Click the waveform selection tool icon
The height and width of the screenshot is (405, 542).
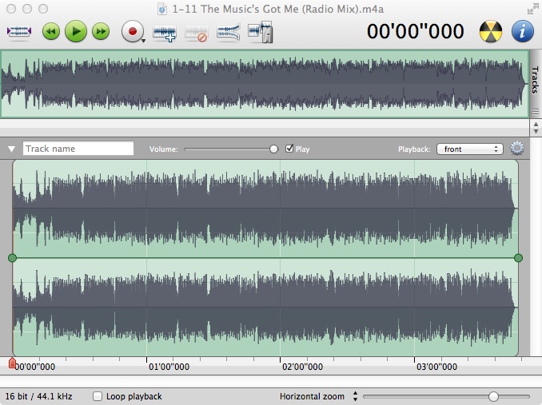point(19,32)
